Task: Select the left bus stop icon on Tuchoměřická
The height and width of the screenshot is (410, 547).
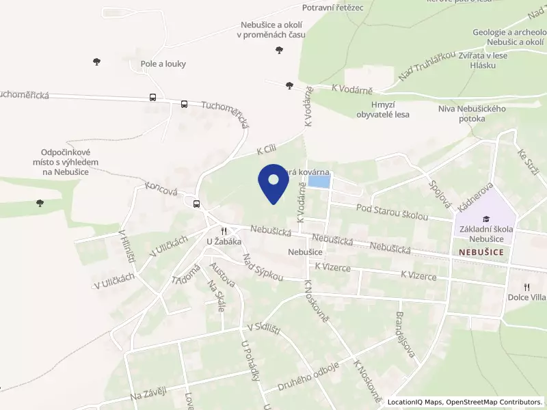Action: (x=152, y=97)
